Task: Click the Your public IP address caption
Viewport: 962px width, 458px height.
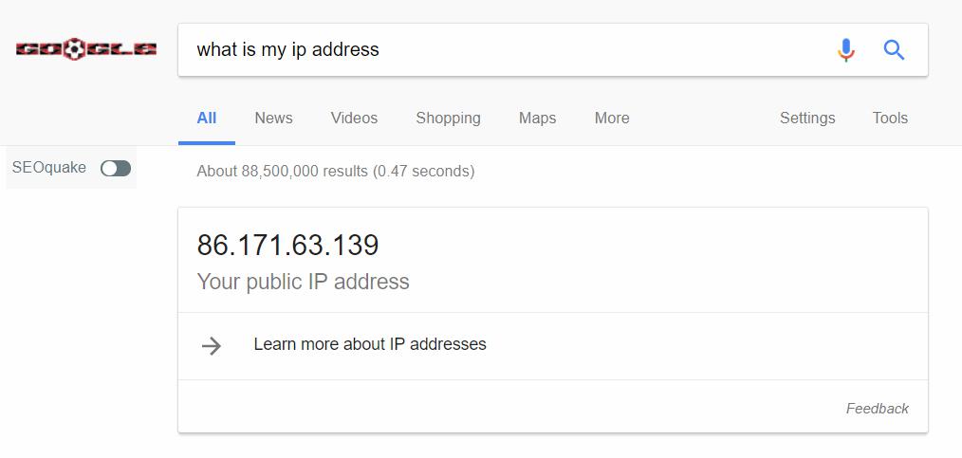Action: tap(303, 282)
